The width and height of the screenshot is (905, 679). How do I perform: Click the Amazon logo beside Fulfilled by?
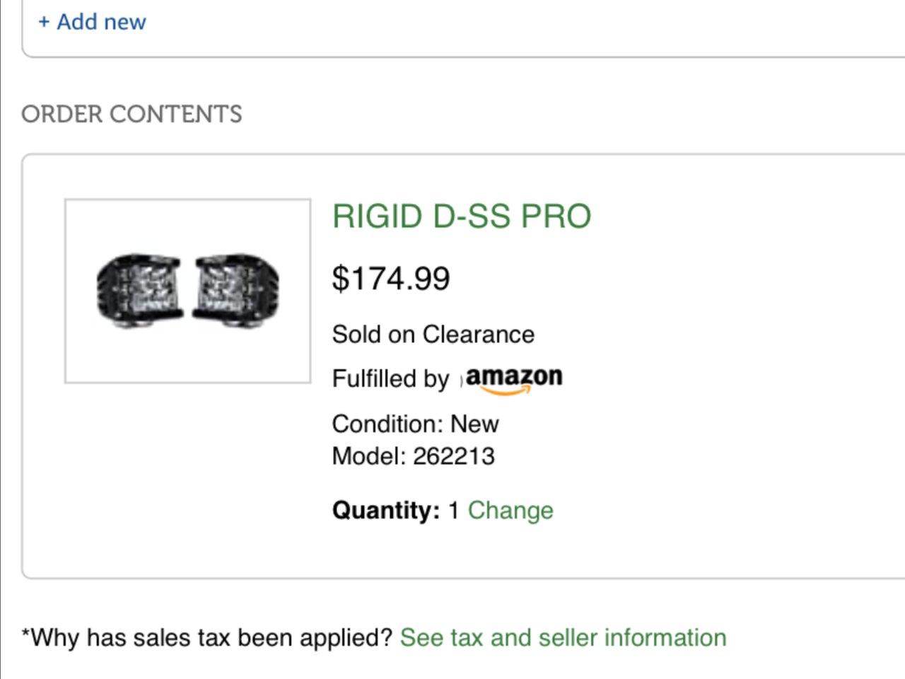(514, 378)
